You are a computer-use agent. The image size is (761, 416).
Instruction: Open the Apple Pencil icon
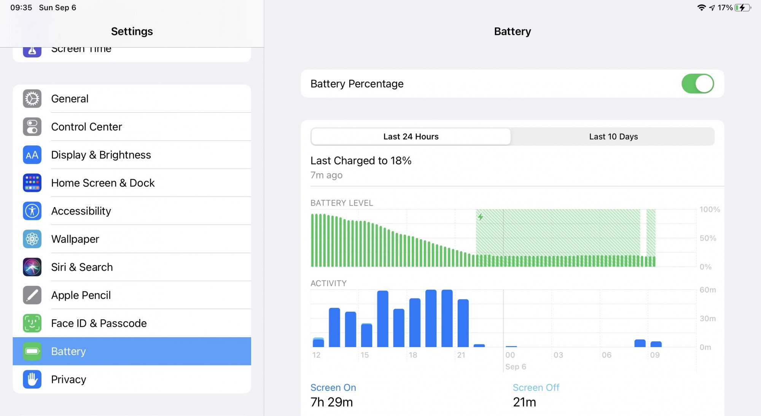(32, 295)
